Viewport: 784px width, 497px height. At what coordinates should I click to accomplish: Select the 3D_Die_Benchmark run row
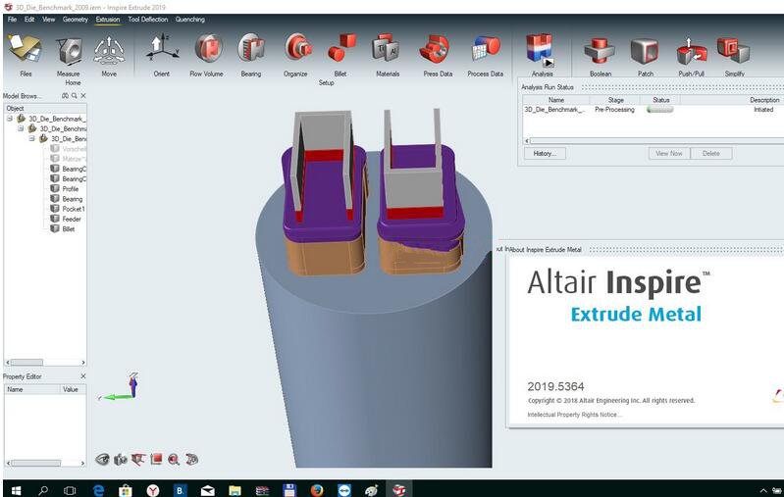(x=653, y=110)
